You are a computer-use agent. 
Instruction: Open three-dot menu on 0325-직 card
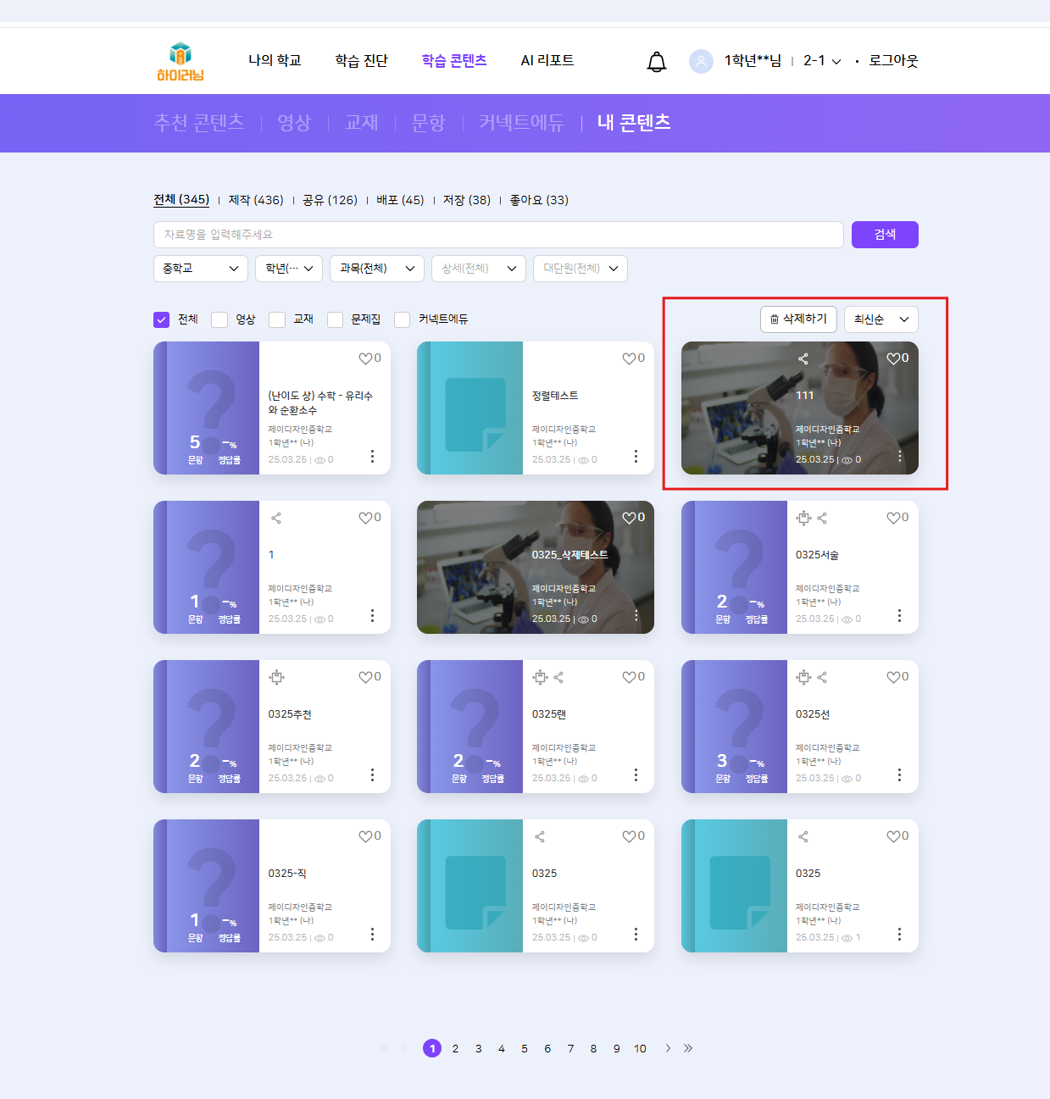click(372, 934)
